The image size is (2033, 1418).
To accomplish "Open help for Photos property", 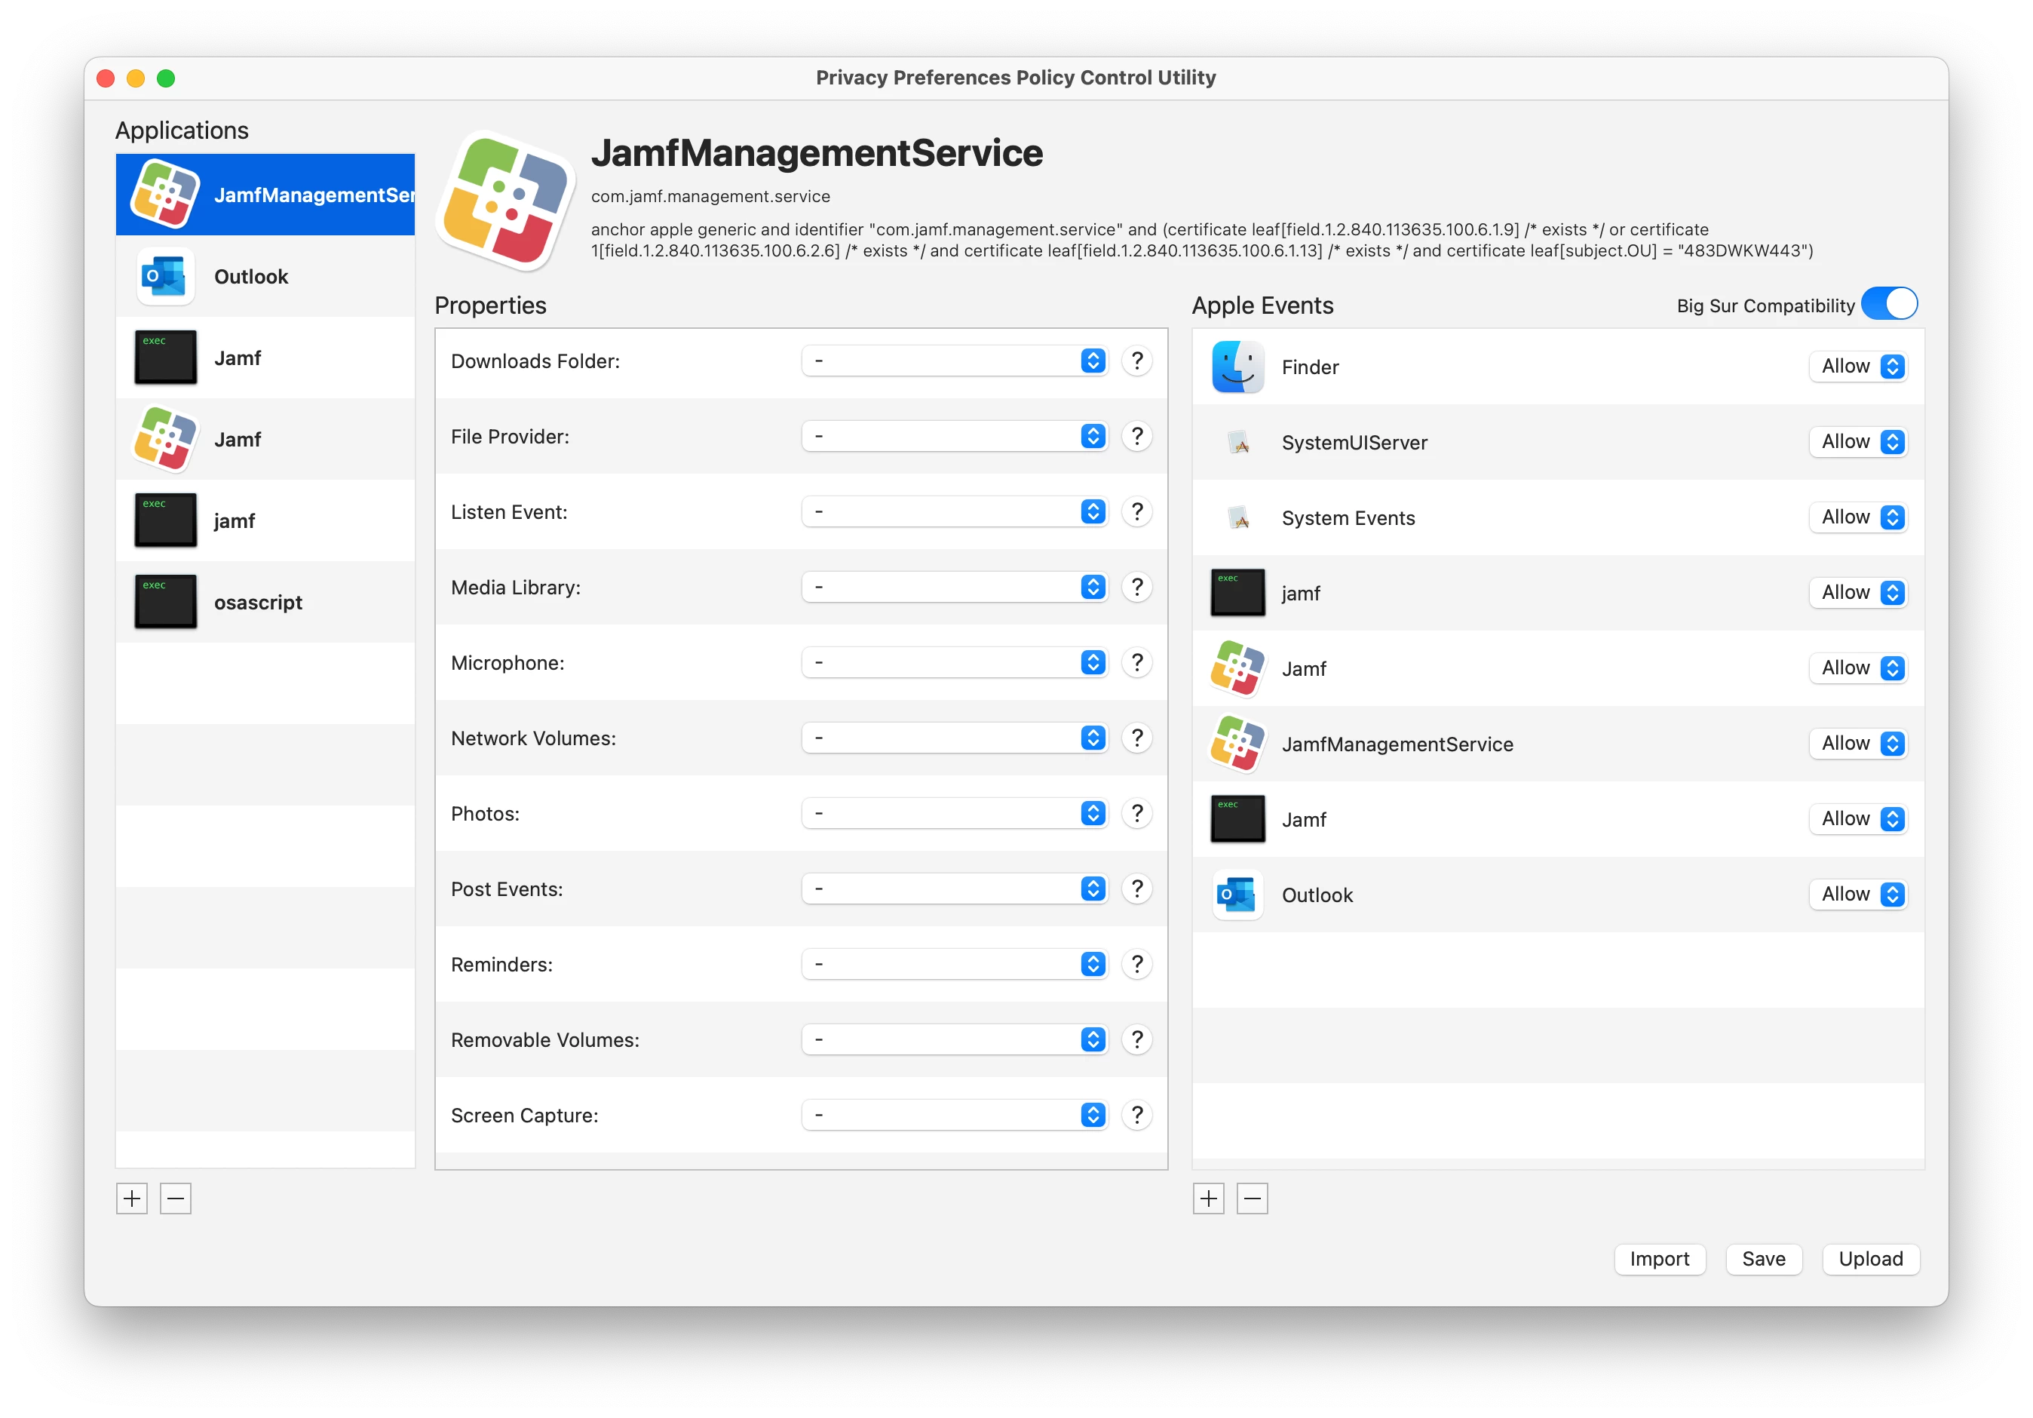I will tap(1137, 812).
